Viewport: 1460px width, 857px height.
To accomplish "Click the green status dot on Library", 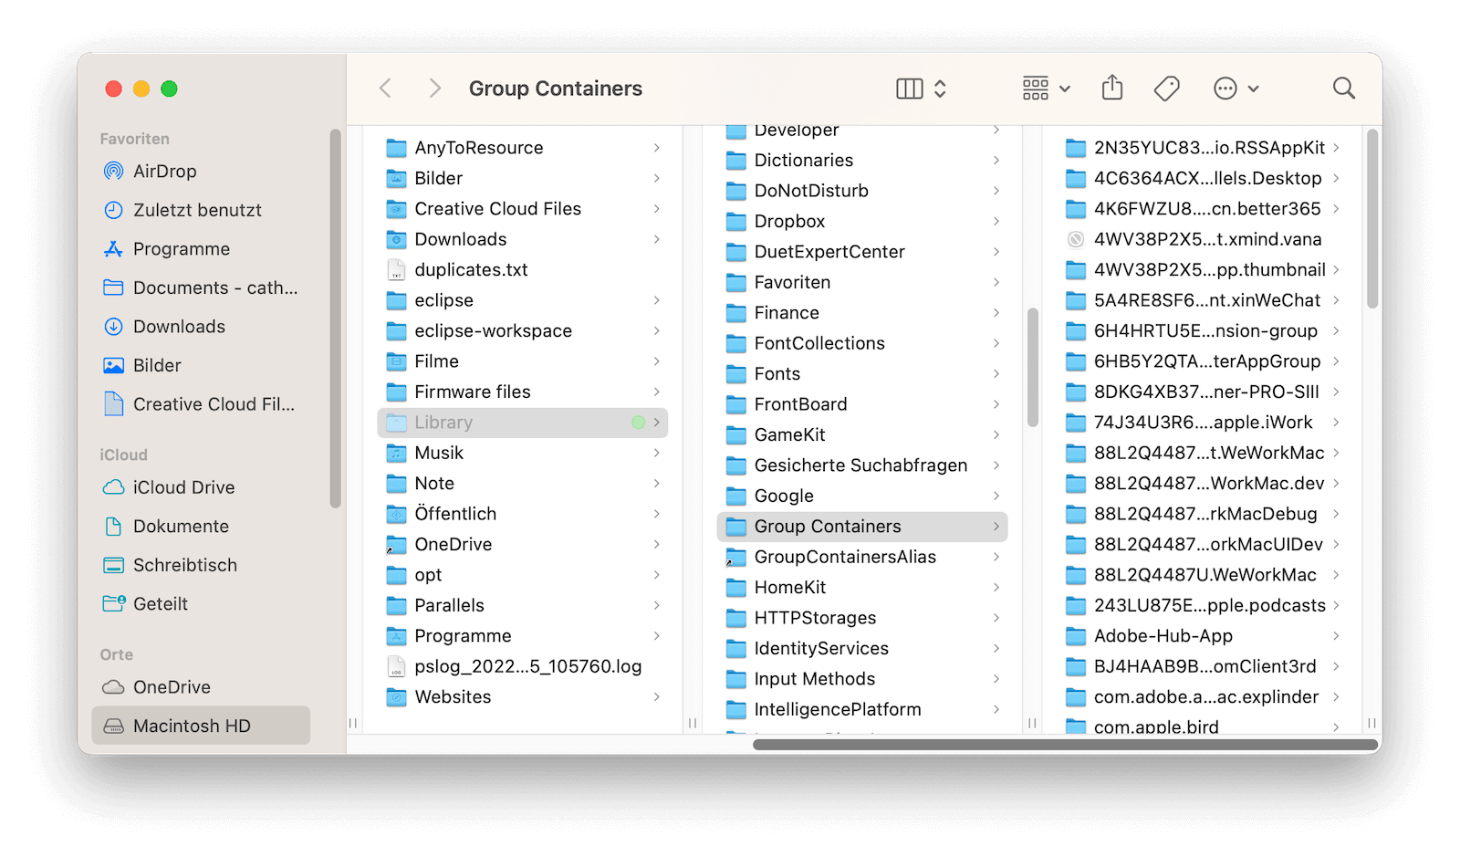I will 639,423.
